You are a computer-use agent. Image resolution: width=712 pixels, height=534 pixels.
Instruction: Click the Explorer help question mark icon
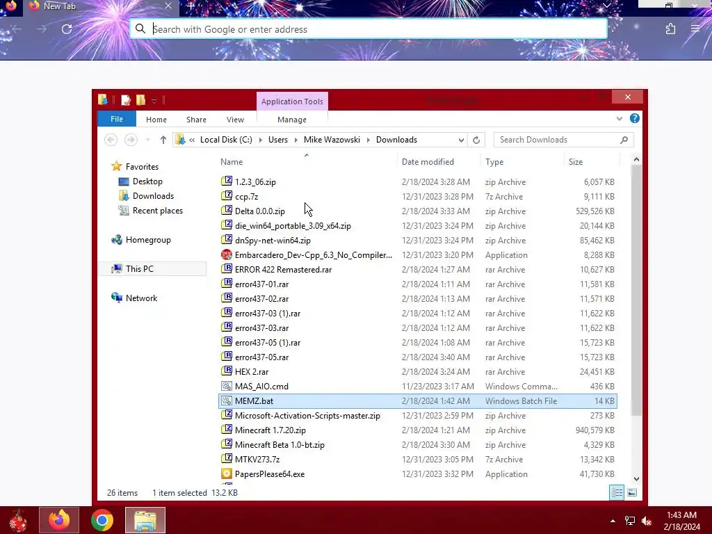(x=634, y=118)
